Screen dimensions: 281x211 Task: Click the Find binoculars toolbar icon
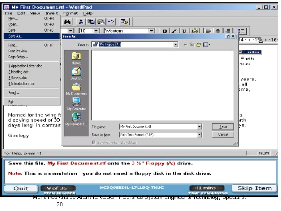[x=68, y=22]
